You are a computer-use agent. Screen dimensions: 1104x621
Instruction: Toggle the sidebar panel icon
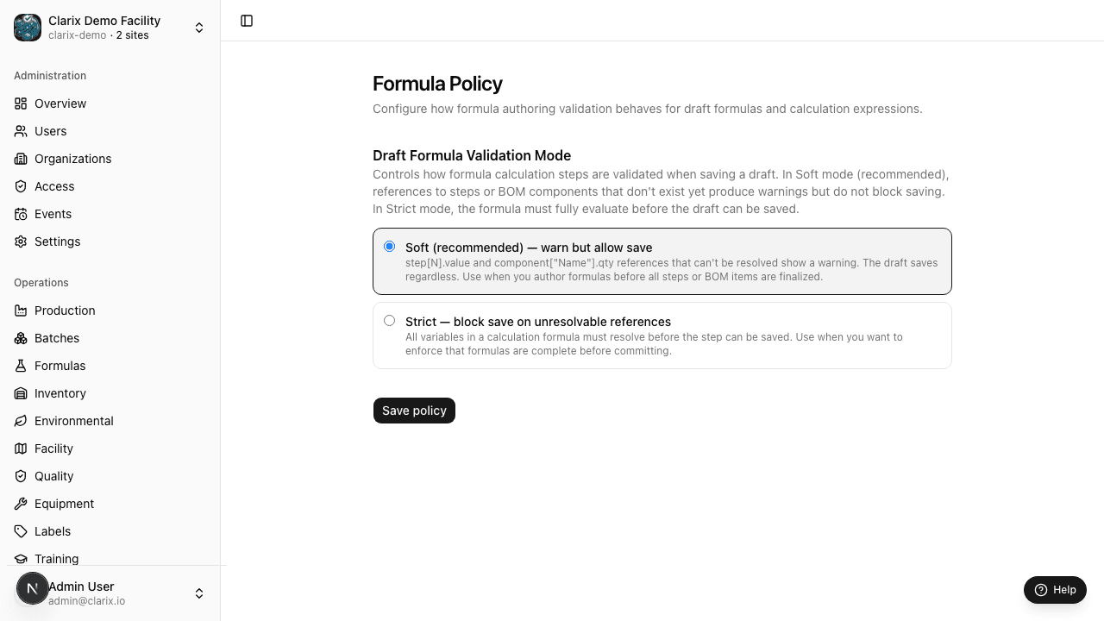(x=247, y=21)
